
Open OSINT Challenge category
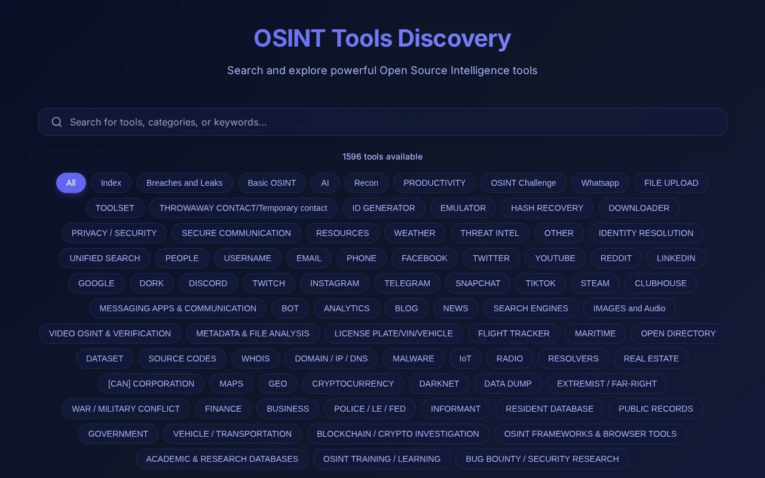524,183
